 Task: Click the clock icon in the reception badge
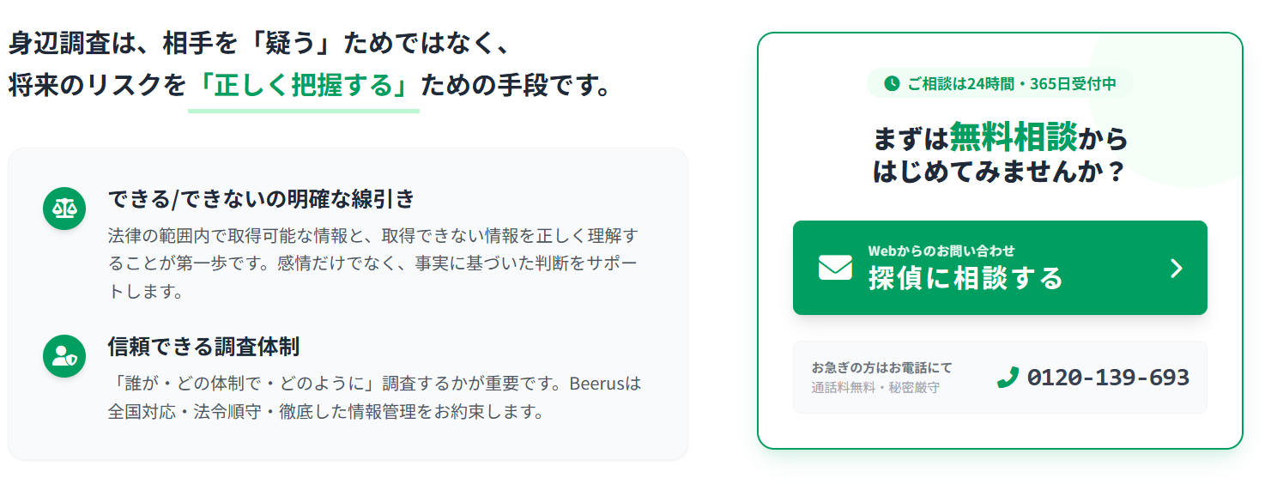(x=892, y=83)
